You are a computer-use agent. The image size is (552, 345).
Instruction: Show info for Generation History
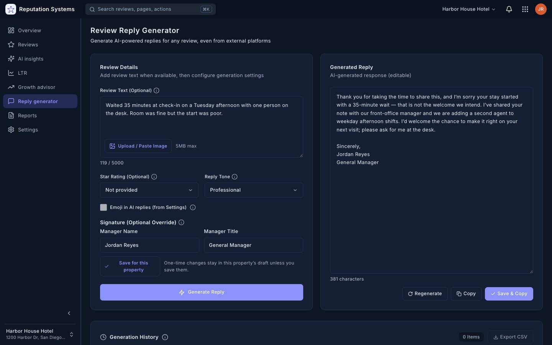coord(165,337)
